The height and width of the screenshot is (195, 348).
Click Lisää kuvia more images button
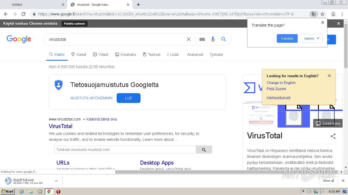click(328, 123)
